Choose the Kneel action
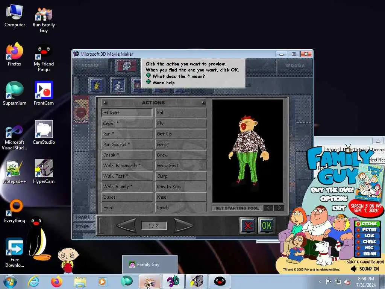This screenshot has width=385, height=289. [181, 197]
